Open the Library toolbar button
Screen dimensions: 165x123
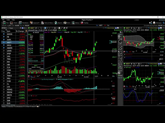click(76, 23)
